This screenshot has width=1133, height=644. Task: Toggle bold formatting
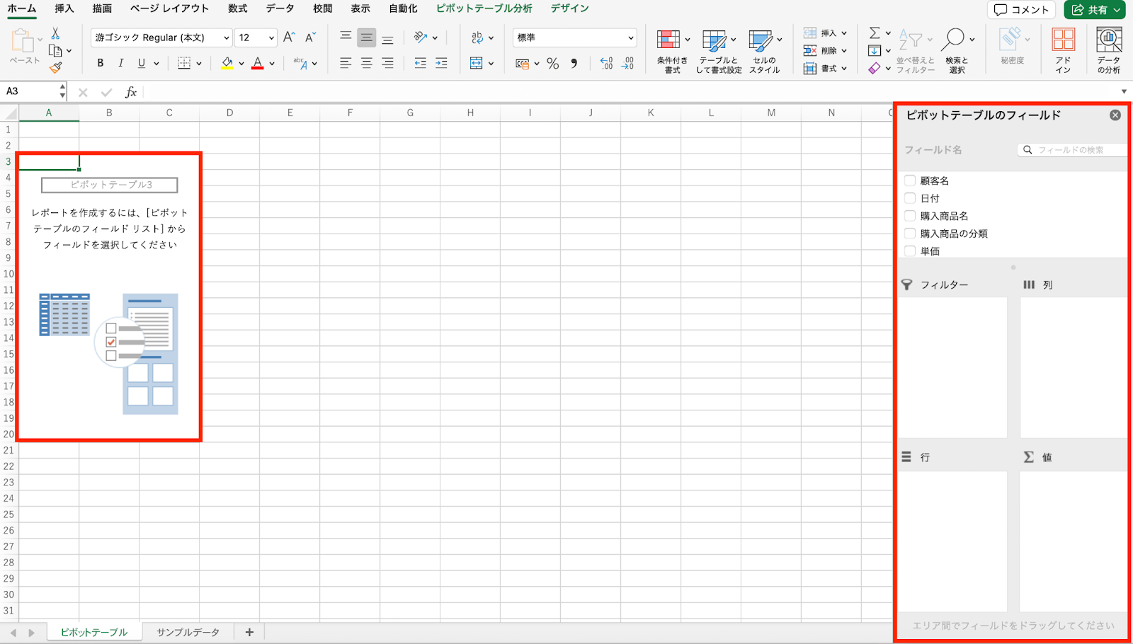[x=101, y=63]
